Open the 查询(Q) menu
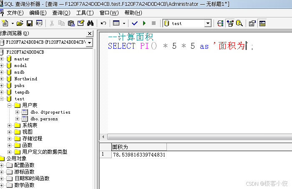This screenshot has width=292, height=189. tap(61, 13)
